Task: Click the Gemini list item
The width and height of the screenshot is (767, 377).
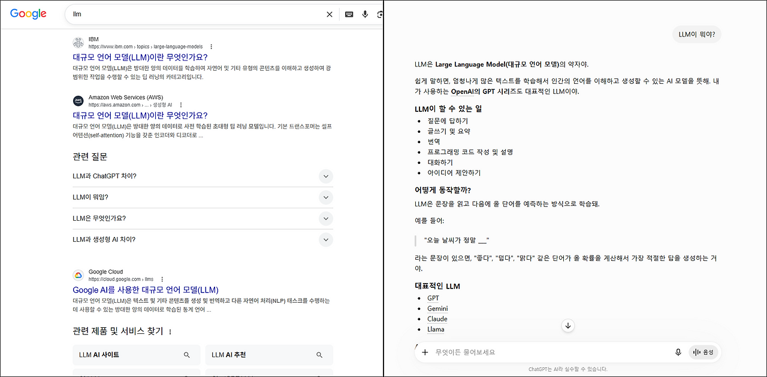Action: point(437,309)
